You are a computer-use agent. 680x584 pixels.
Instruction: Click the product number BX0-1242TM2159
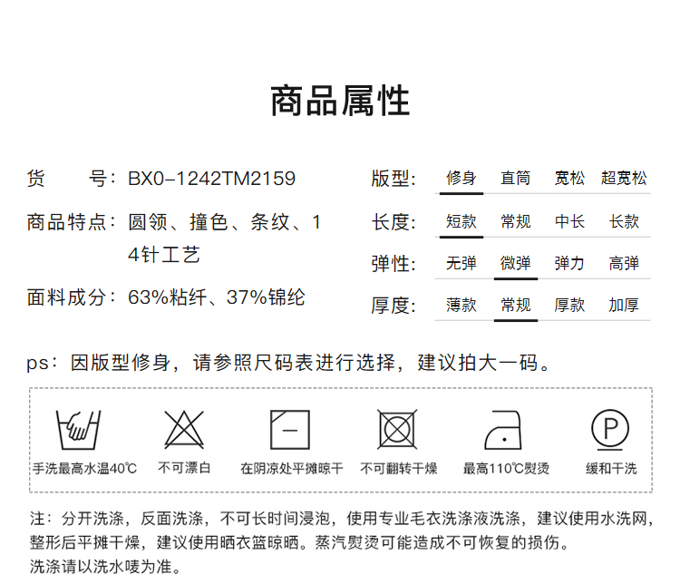coord(211,179)
